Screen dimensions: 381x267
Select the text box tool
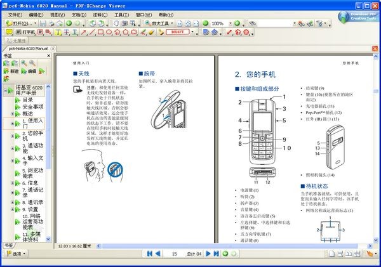41,32
